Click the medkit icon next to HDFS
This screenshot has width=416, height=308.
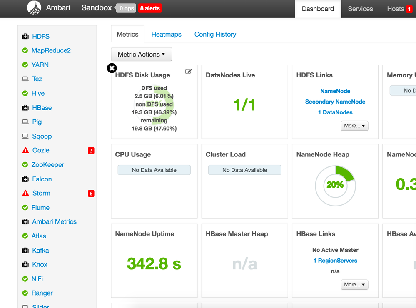[x=25, y=36]
